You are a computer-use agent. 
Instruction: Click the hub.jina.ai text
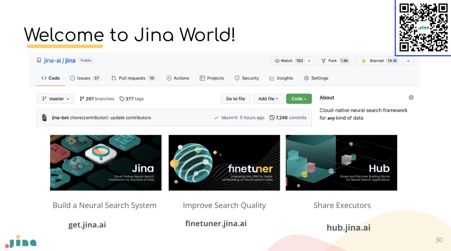349,228
